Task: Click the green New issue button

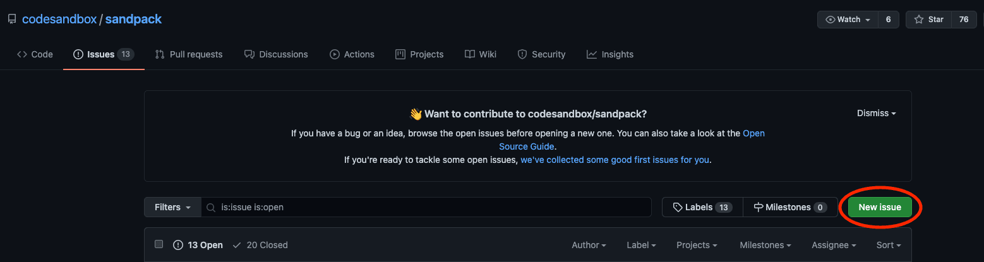Action: click(880, 207)
